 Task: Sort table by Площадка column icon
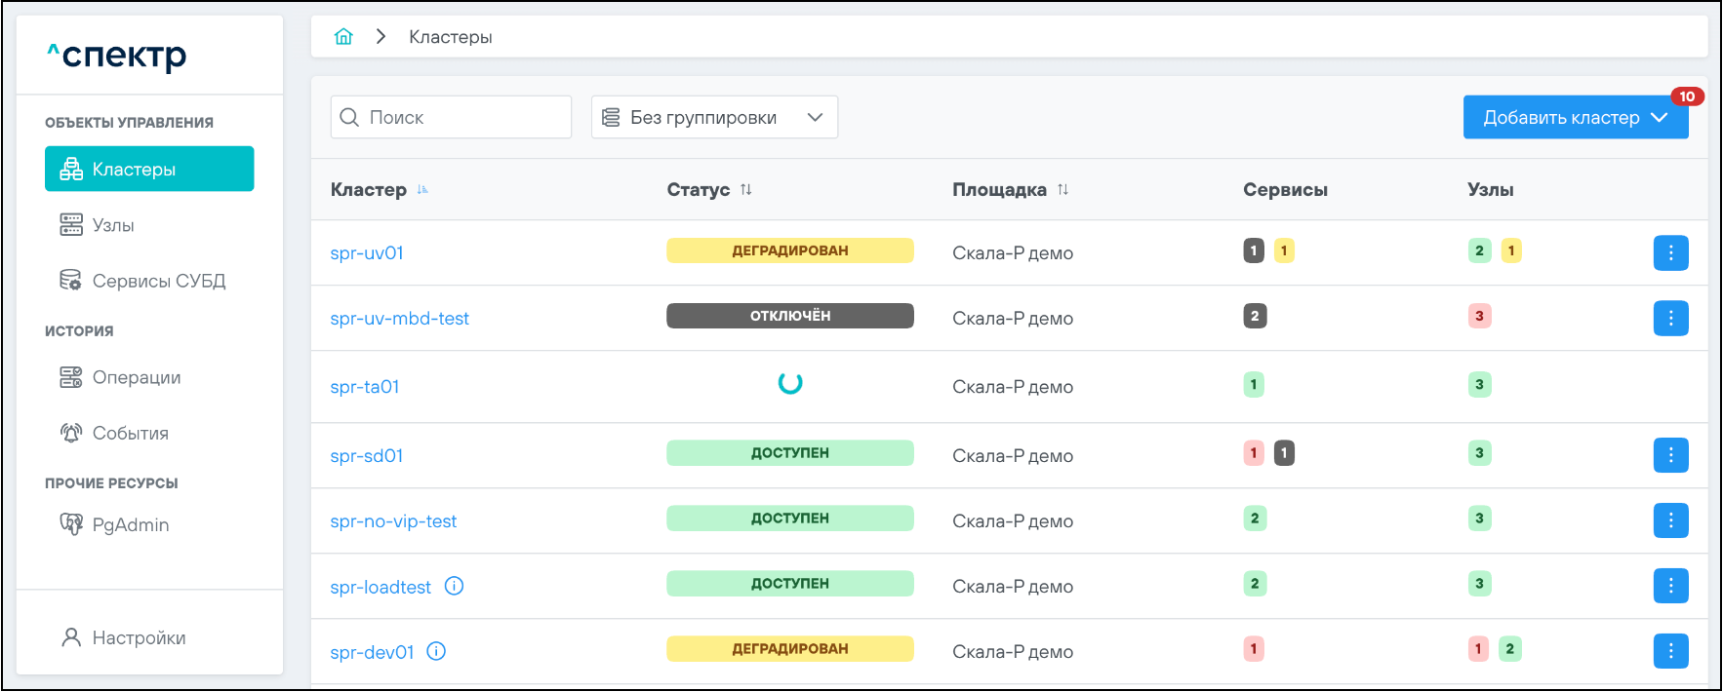pos(1063,190)
